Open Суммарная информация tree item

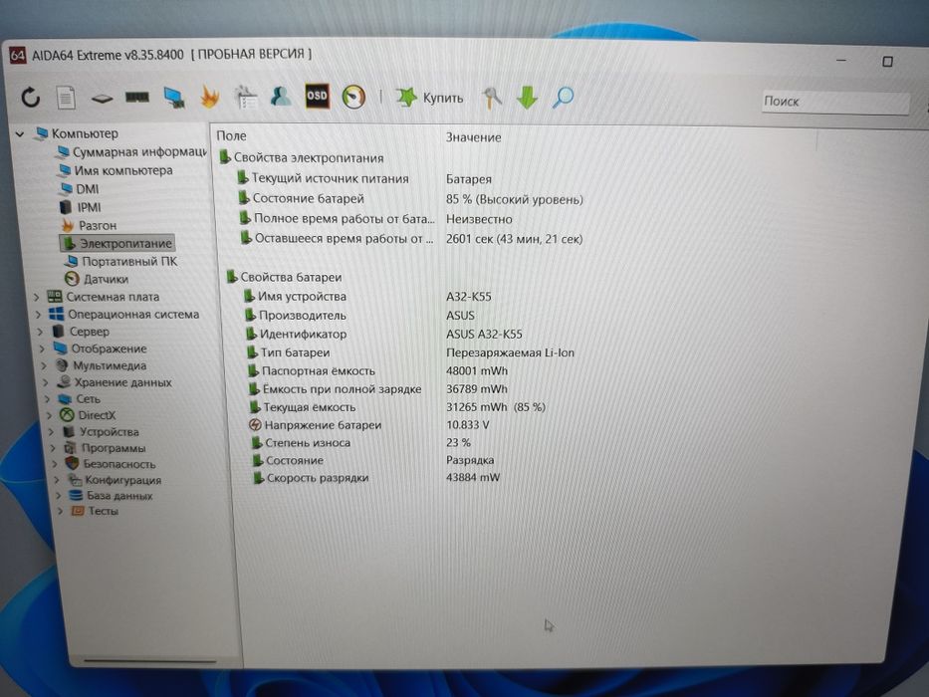pos(139,152)
